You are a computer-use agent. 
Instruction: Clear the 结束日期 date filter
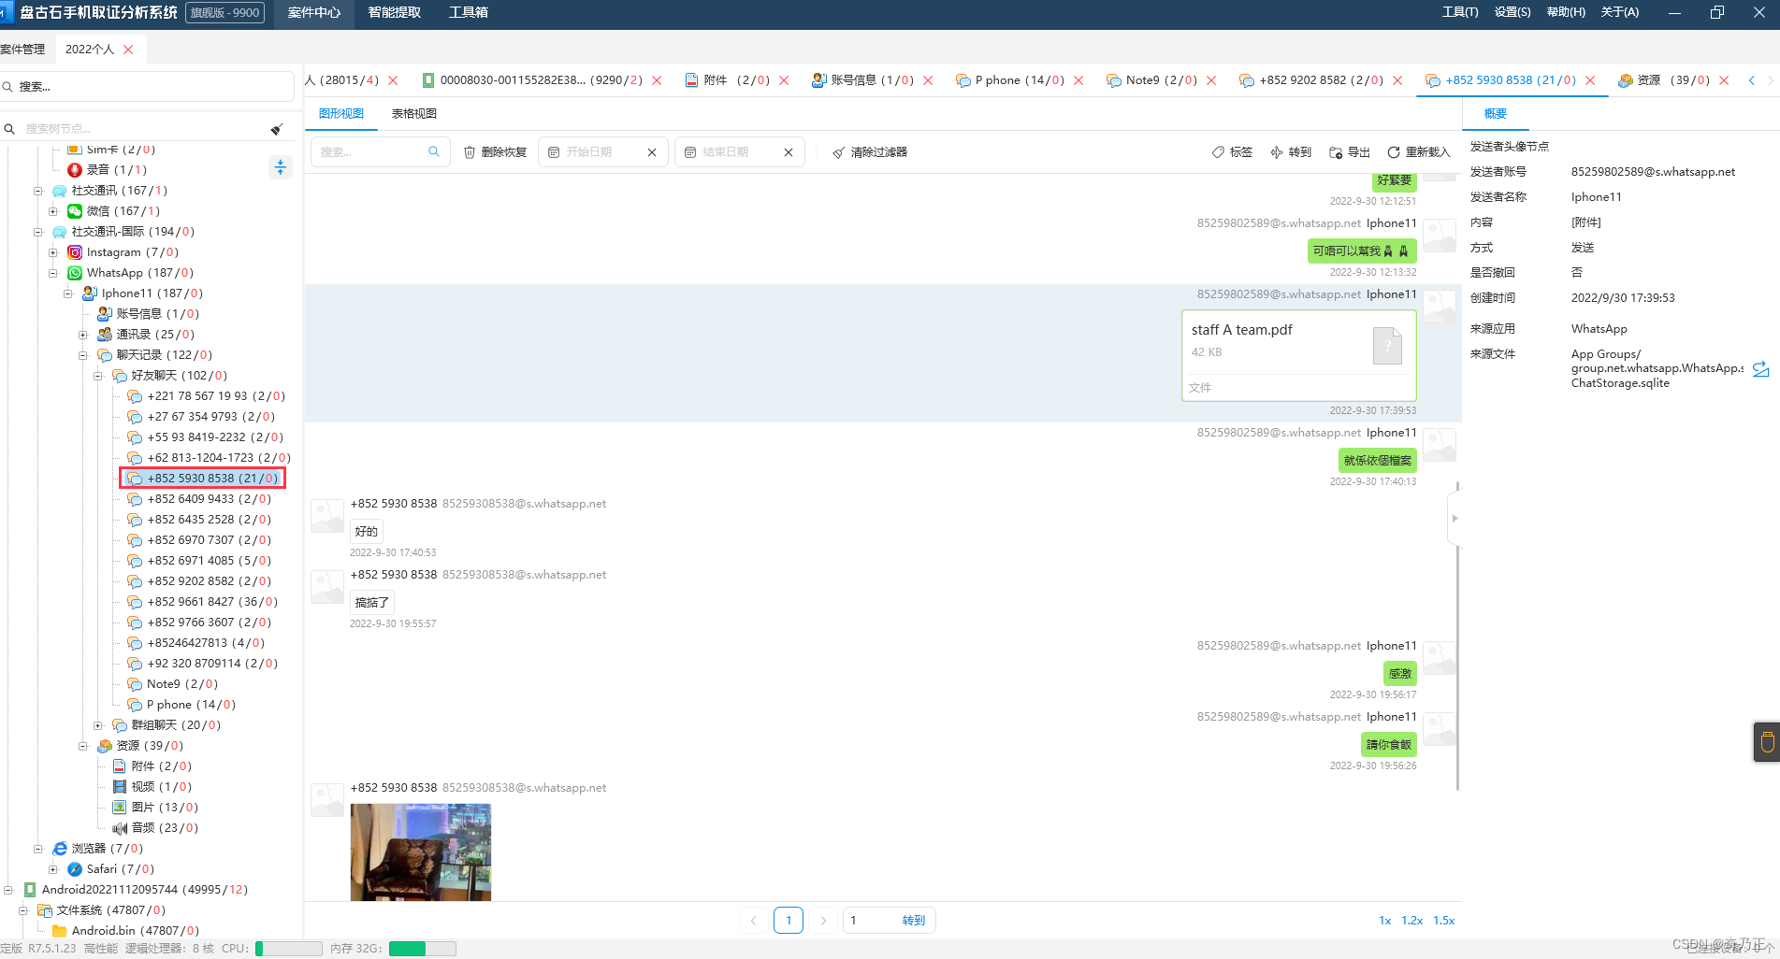point(789,152)
